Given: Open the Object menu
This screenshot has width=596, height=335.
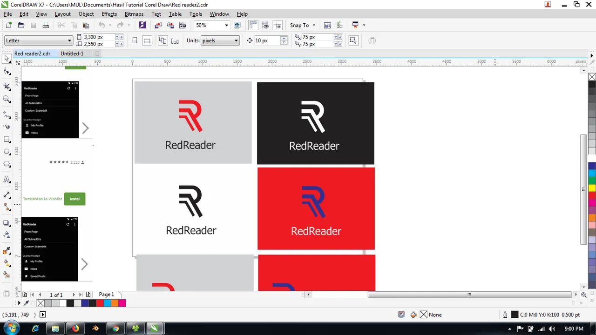Looking at the screenshot, I should [86, 14].
